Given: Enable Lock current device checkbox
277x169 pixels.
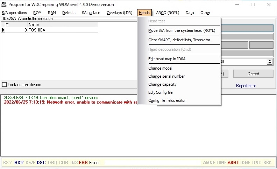Looking at the screenshot, I should pos(5,85).
